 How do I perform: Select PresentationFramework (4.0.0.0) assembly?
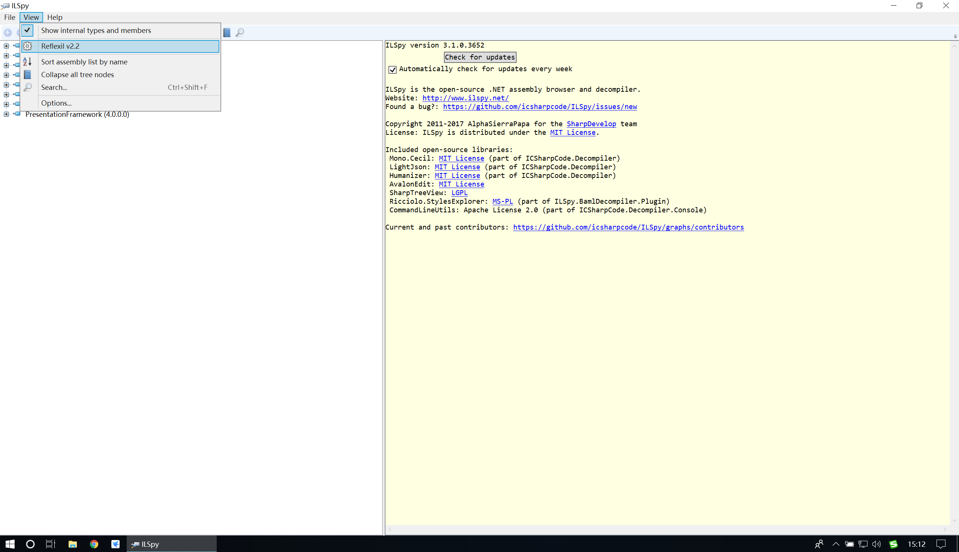78,115
